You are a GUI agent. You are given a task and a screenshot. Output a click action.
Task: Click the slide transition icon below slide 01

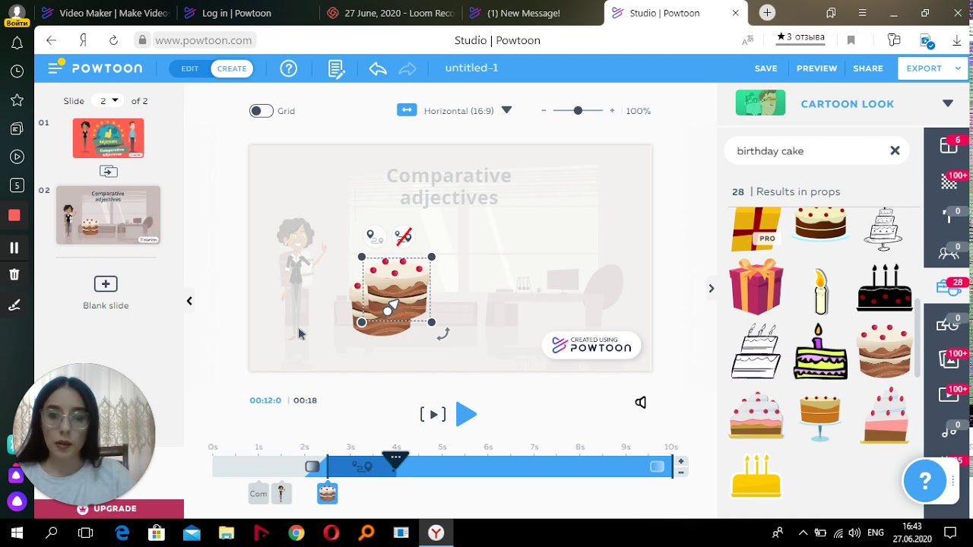coord(109,172)
